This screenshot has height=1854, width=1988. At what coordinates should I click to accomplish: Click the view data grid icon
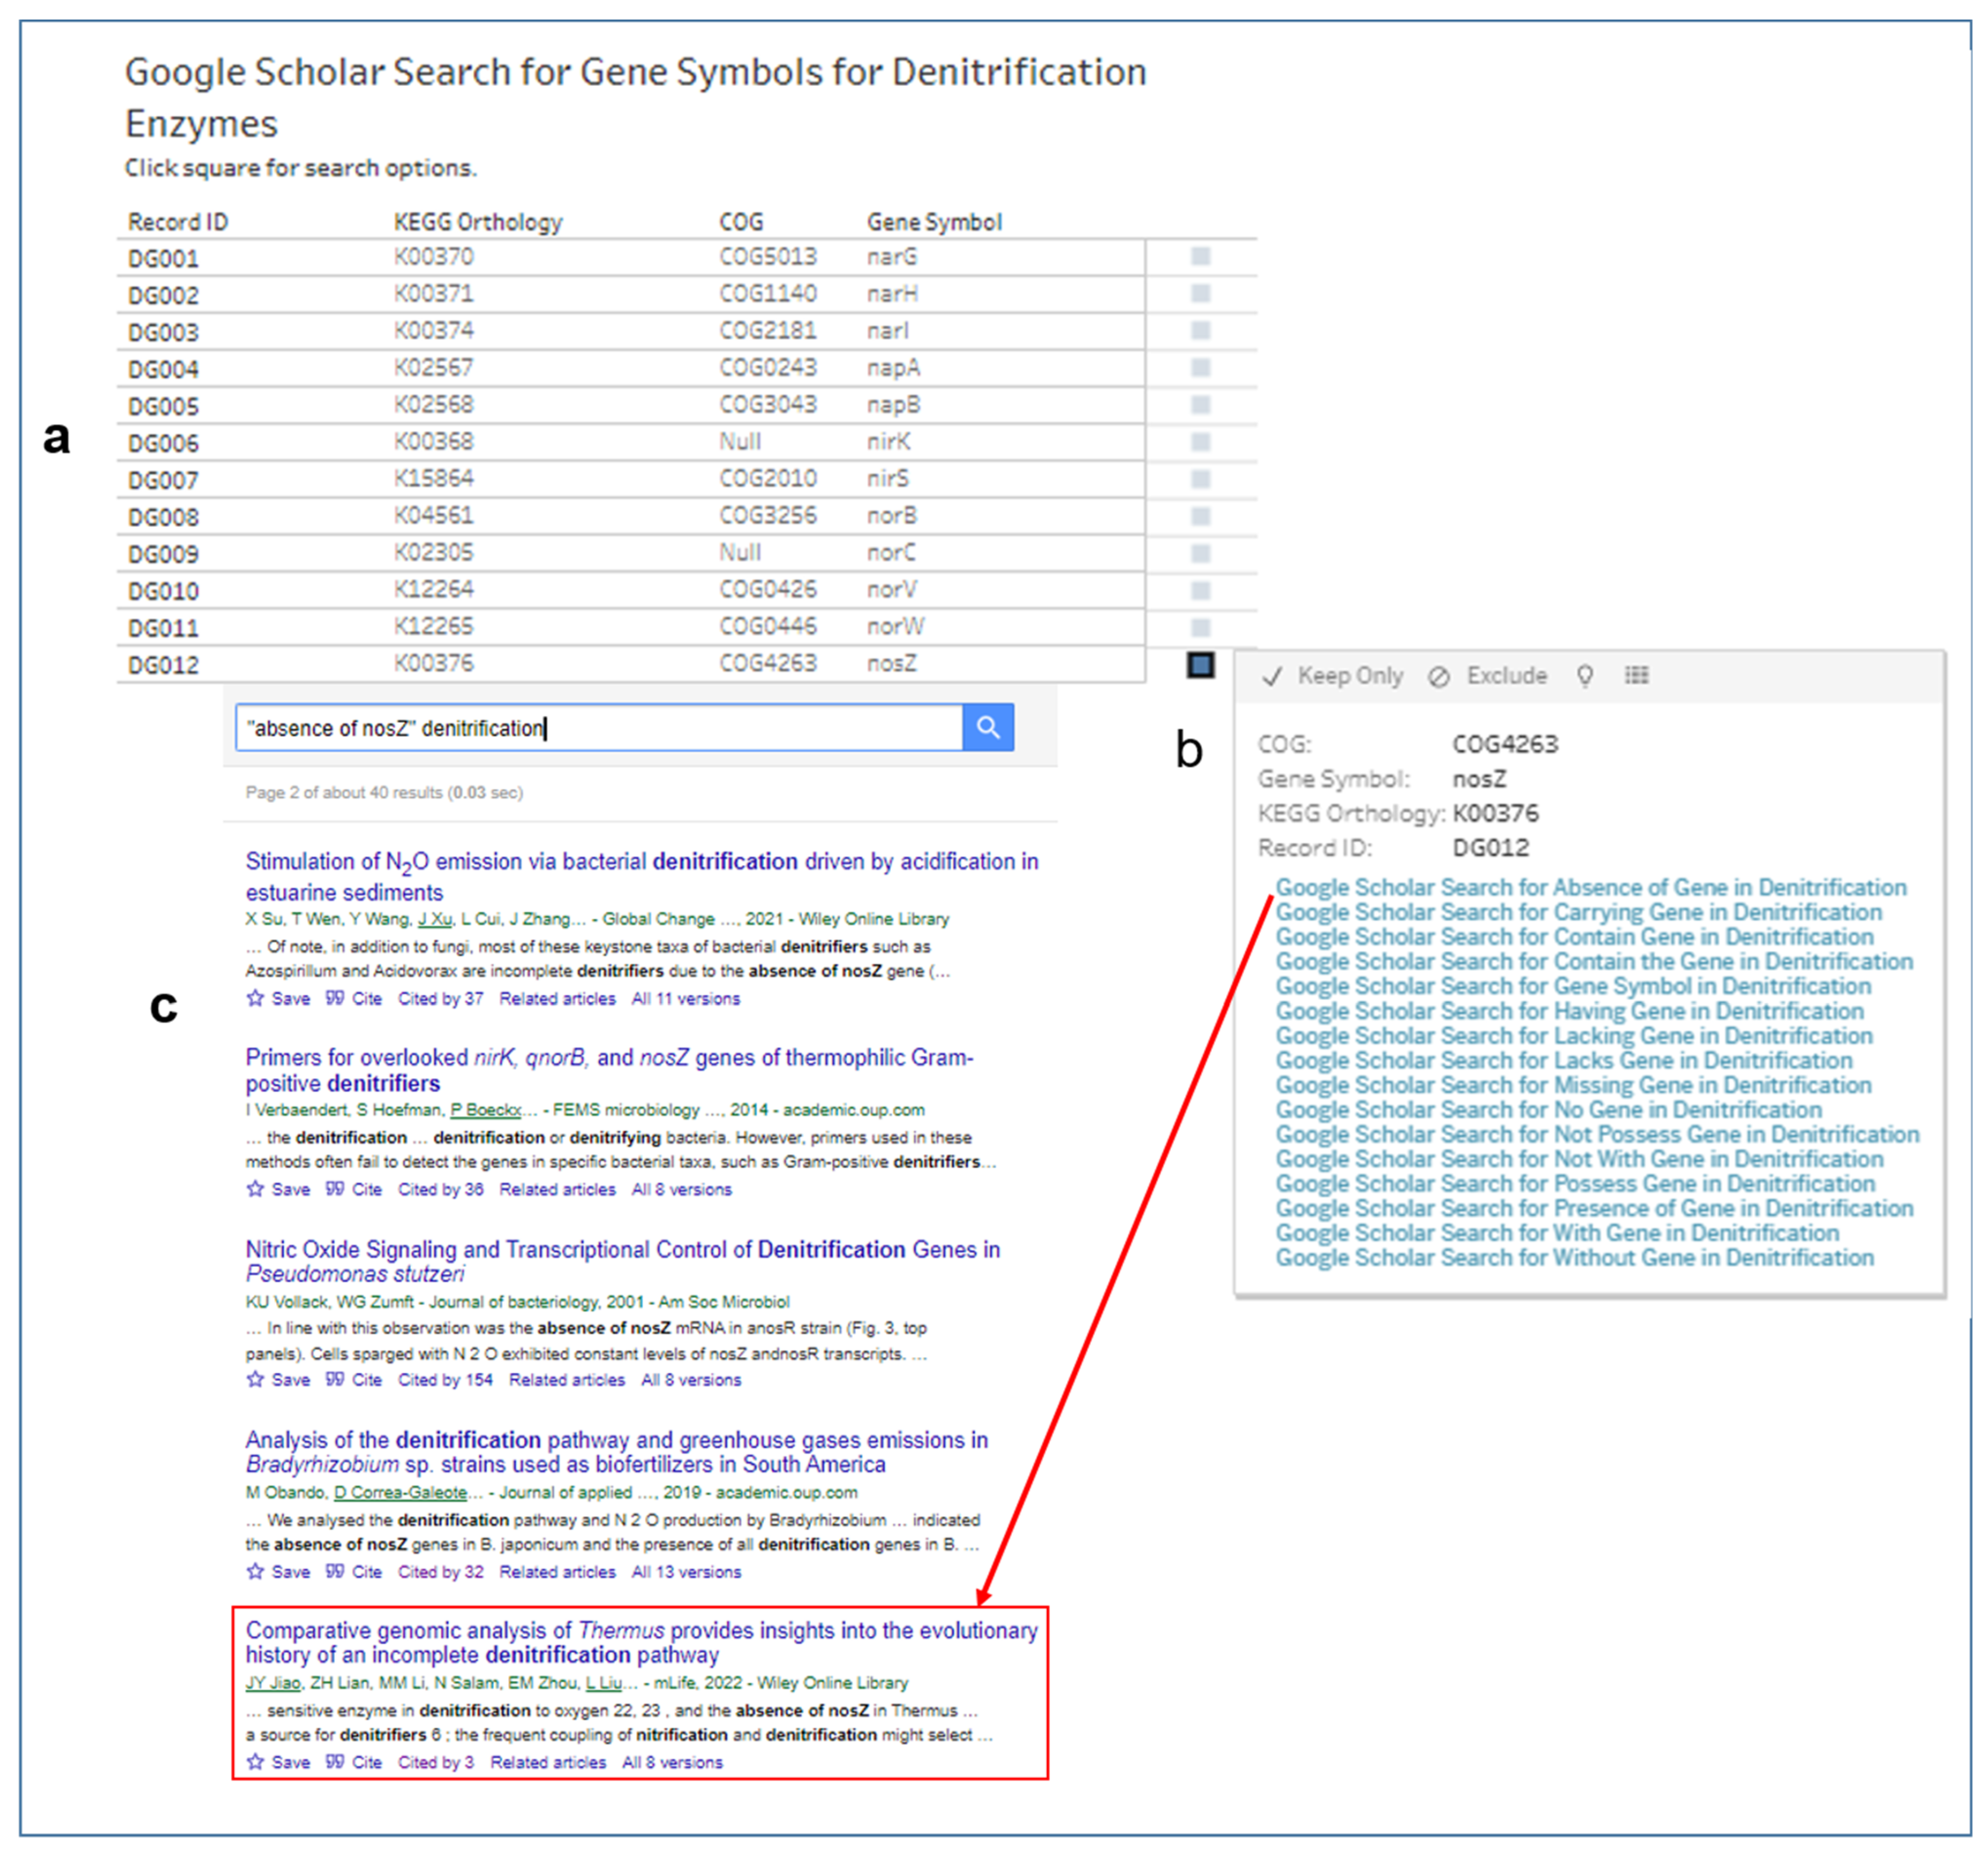coord(1636,676)
